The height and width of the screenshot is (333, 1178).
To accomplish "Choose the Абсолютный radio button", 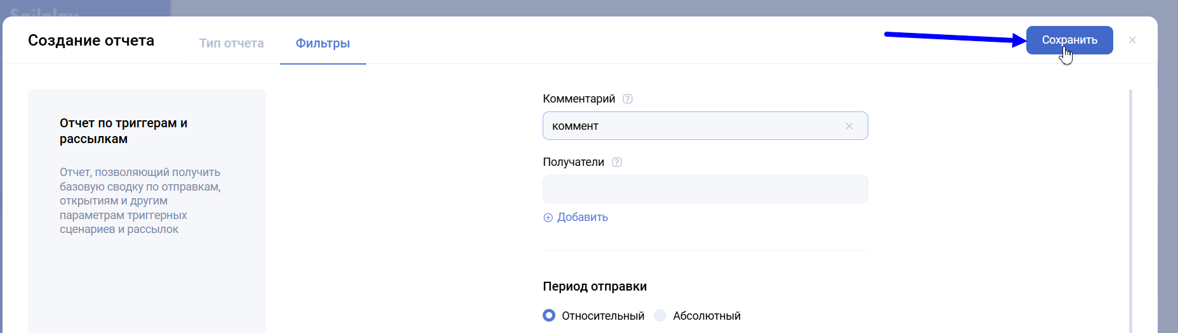I will click(x=661, y=315).
